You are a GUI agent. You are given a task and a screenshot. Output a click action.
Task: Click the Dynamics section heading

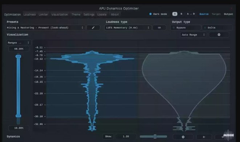click(x=13, y=137)
